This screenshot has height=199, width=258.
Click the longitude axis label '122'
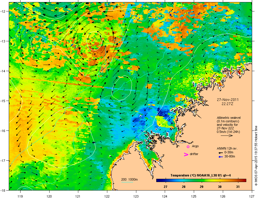(107, 196)
